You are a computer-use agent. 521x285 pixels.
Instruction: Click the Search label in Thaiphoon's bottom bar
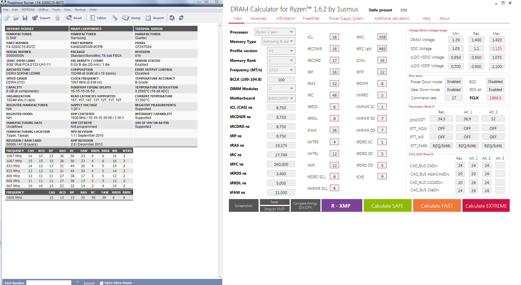tap(89, 283)
